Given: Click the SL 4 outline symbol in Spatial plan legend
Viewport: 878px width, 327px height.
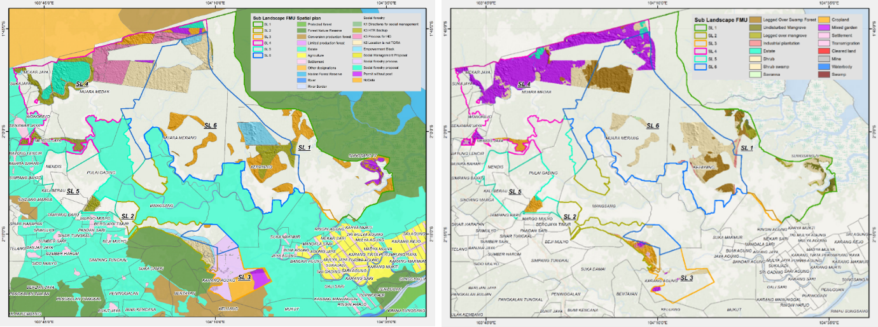Looking at the screenshot, I should (x=258, y=43).
